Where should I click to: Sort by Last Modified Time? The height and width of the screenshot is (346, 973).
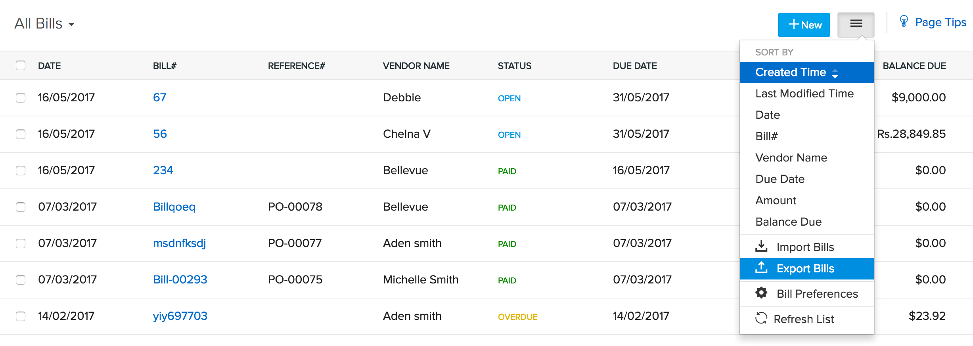pos(804,93)
